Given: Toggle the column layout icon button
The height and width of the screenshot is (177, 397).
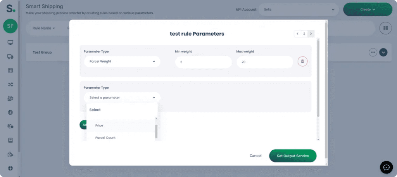Looking at the screenshot, I should 386,28.
